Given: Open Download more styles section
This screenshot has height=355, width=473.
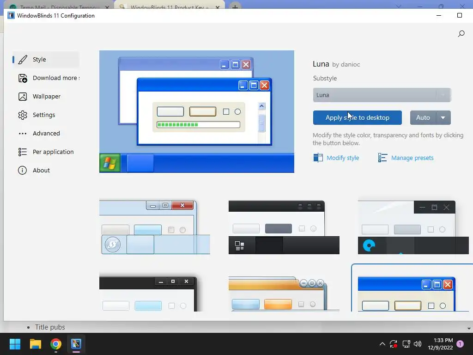Looking at the screenshot, I should click(46, 78).
